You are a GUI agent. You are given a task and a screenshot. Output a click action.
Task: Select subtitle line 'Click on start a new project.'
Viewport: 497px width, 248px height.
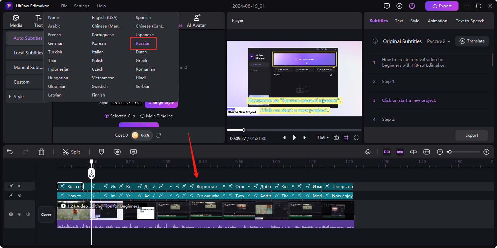pyautogui.click(x=409, y=100)
